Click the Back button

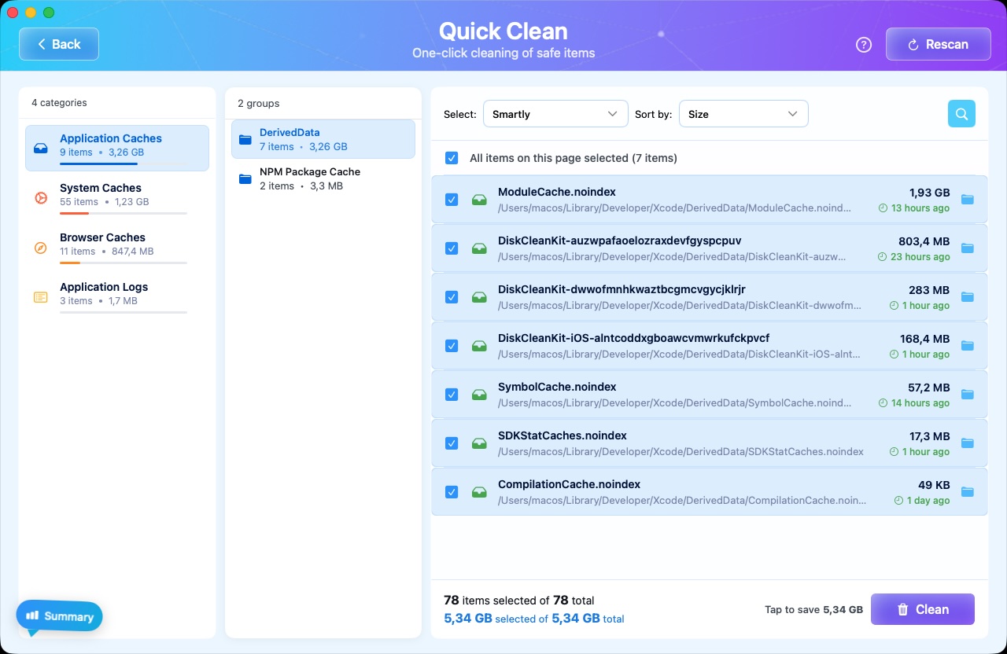[x=58, y=44]
